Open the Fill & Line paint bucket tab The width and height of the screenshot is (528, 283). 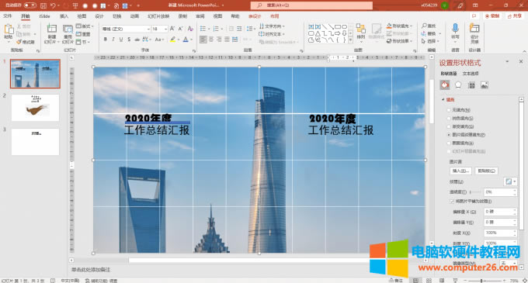(444, 85)
